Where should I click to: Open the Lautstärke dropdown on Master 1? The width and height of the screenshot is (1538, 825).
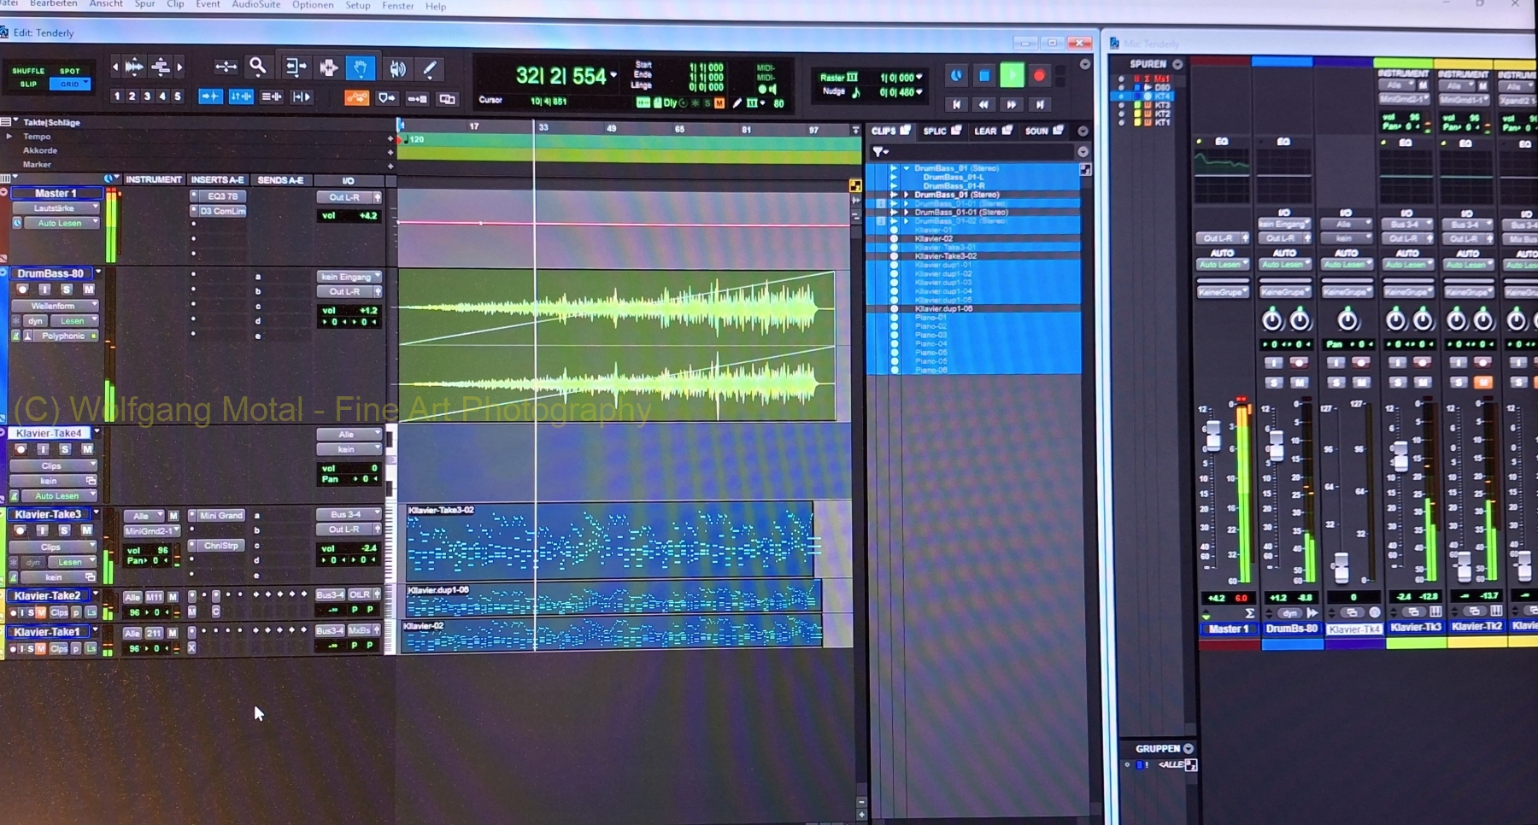click(x=56, y=208)
